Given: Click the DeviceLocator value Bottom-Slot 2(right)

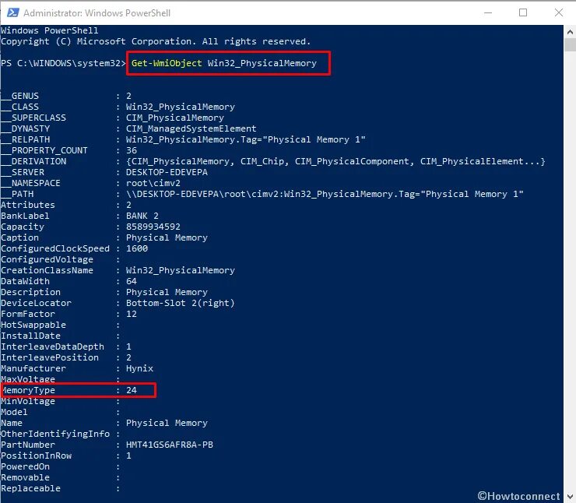Looking at the screenshot, I should [180, 303].
